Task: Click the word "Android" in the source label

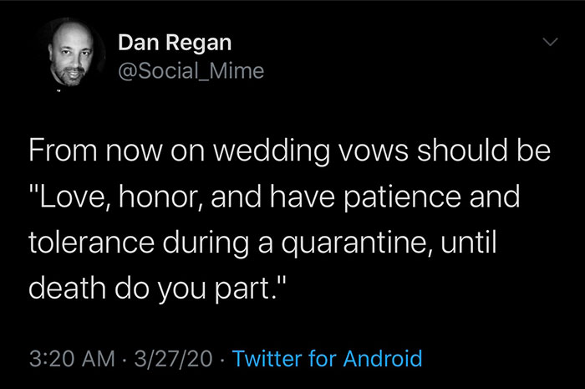Action: pos(383,358)
